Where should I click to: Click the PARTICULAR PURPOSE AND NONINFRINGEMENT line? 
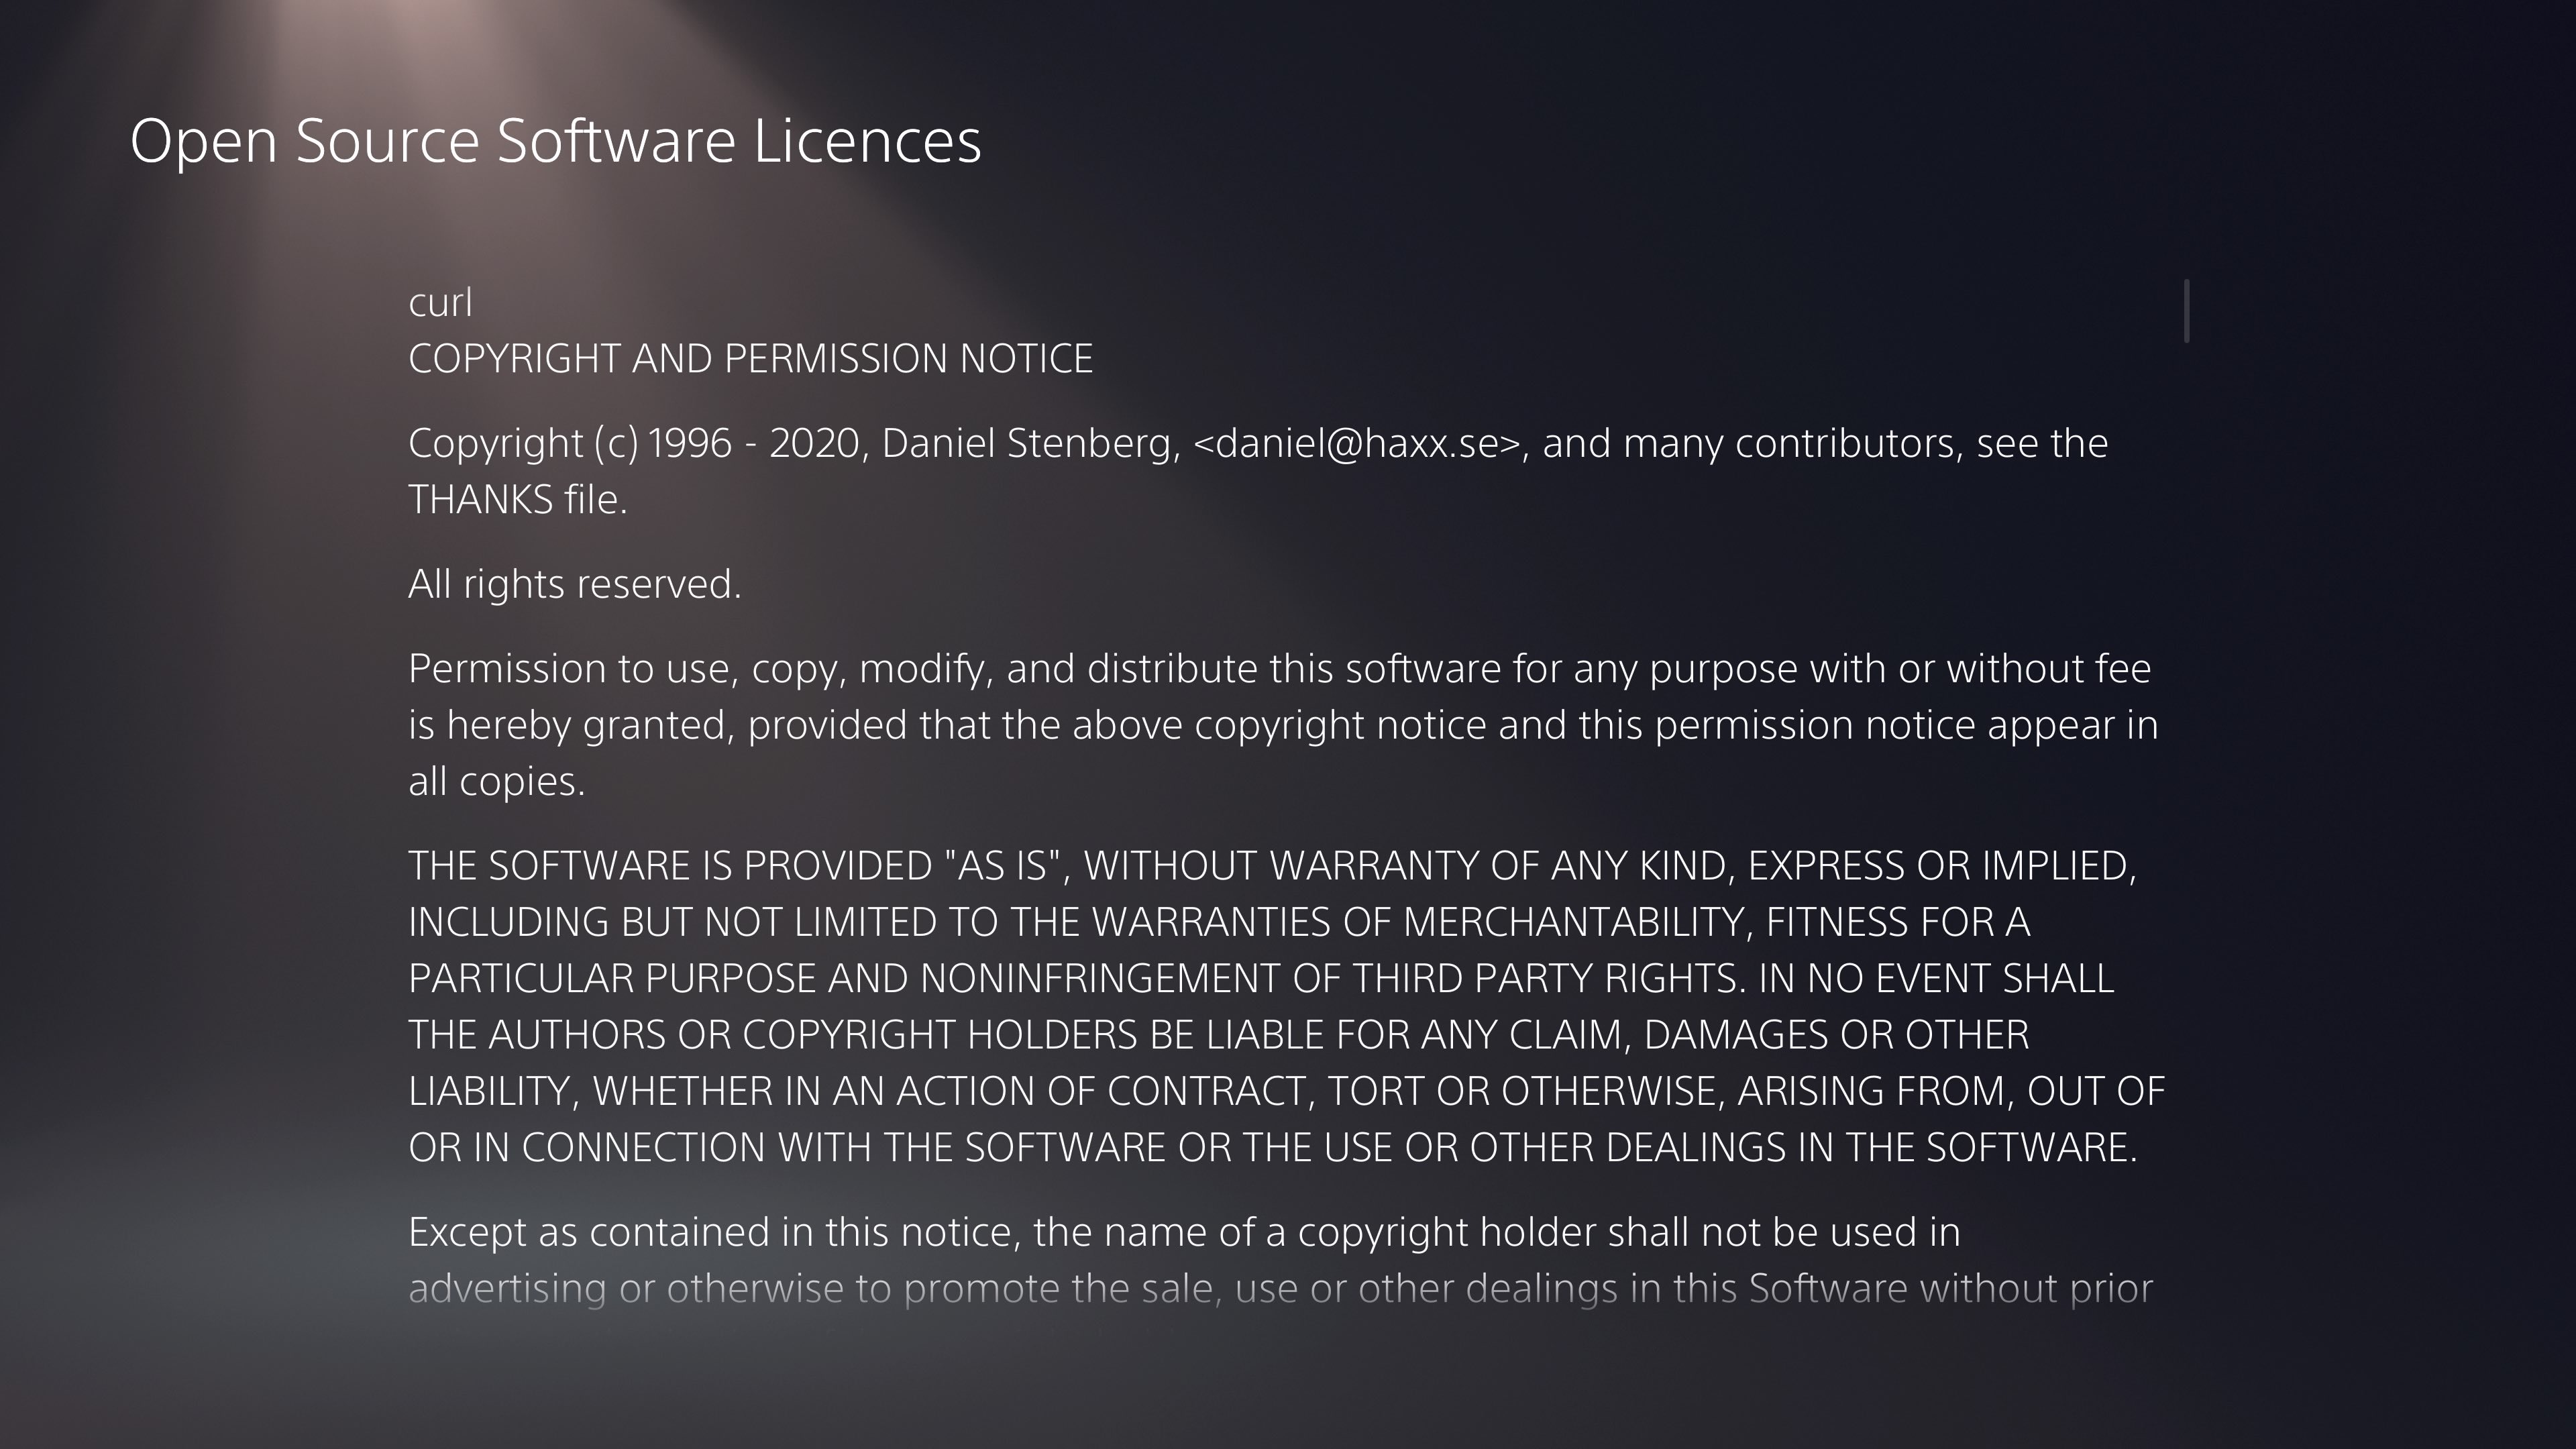click(x=1261, y=978)
